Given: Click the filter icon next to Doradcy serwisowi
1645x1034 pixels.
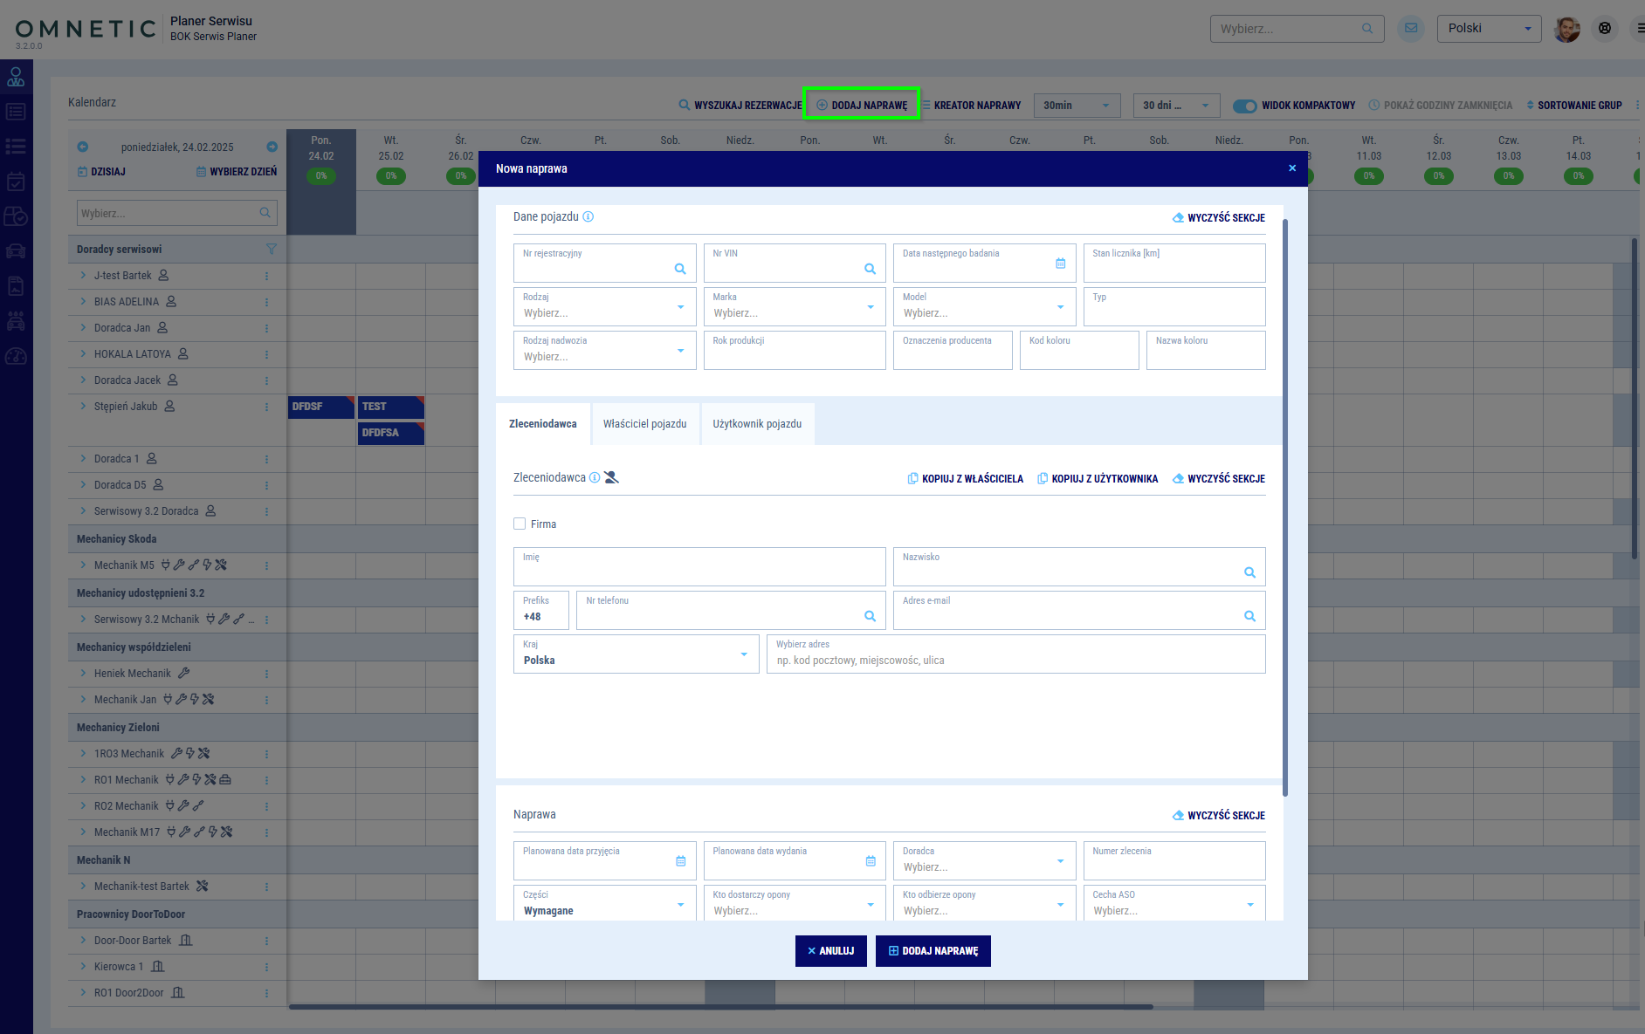Looking at the screenshot, I should point(271,250).
